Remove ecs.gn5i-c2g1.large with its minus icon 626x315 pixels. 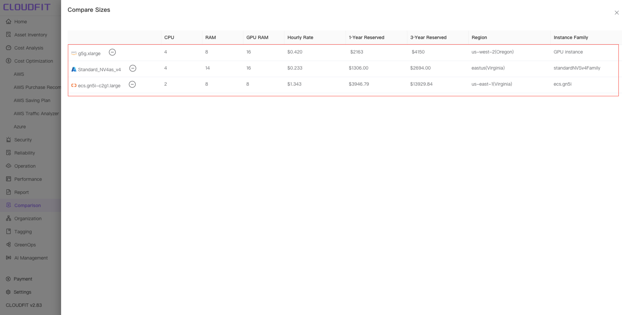click(x=132, y=84)
